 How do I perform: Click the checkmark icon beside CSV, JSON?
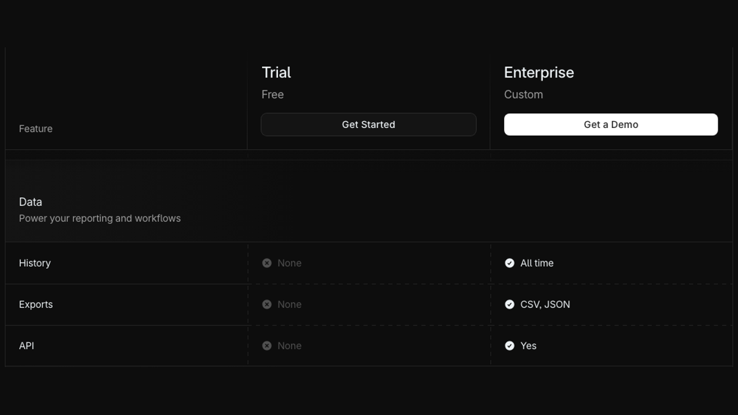(x=509, y=304)
